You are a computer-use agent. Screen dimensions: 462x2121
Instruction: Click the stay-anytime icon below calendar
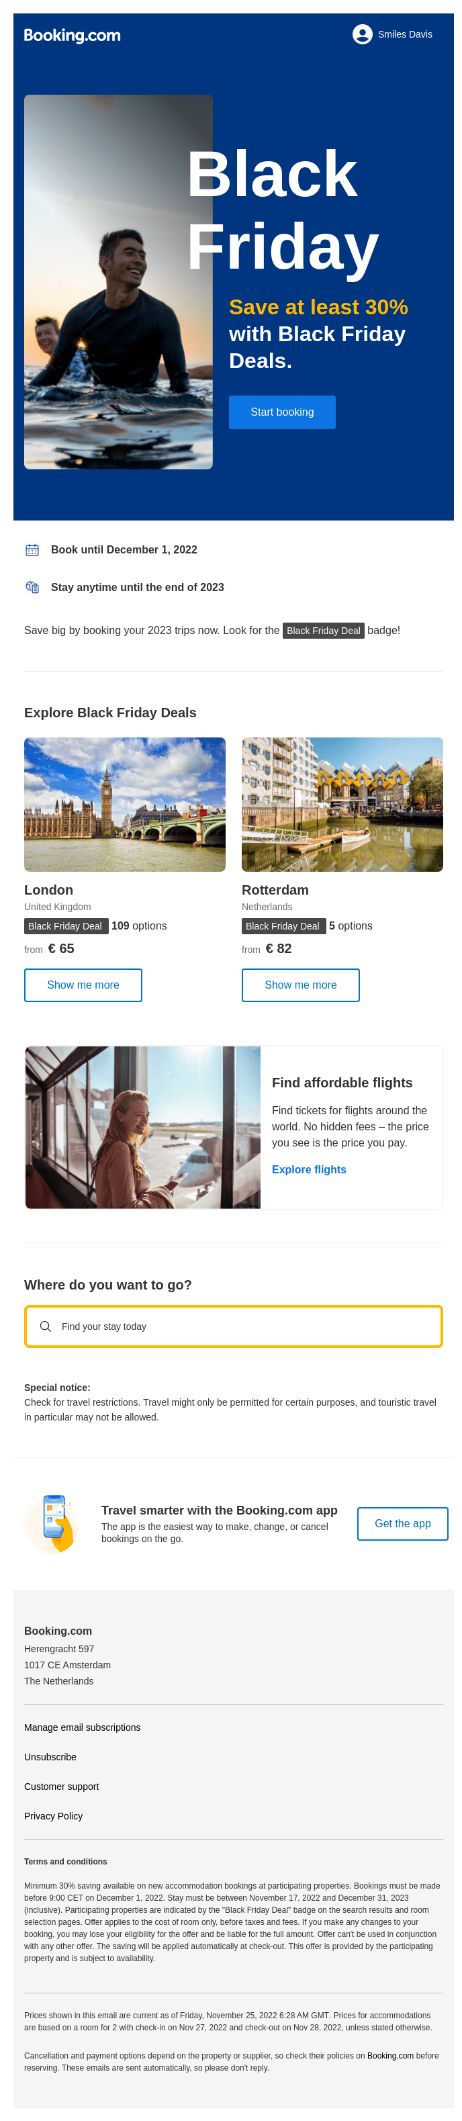tap(32, 587)
